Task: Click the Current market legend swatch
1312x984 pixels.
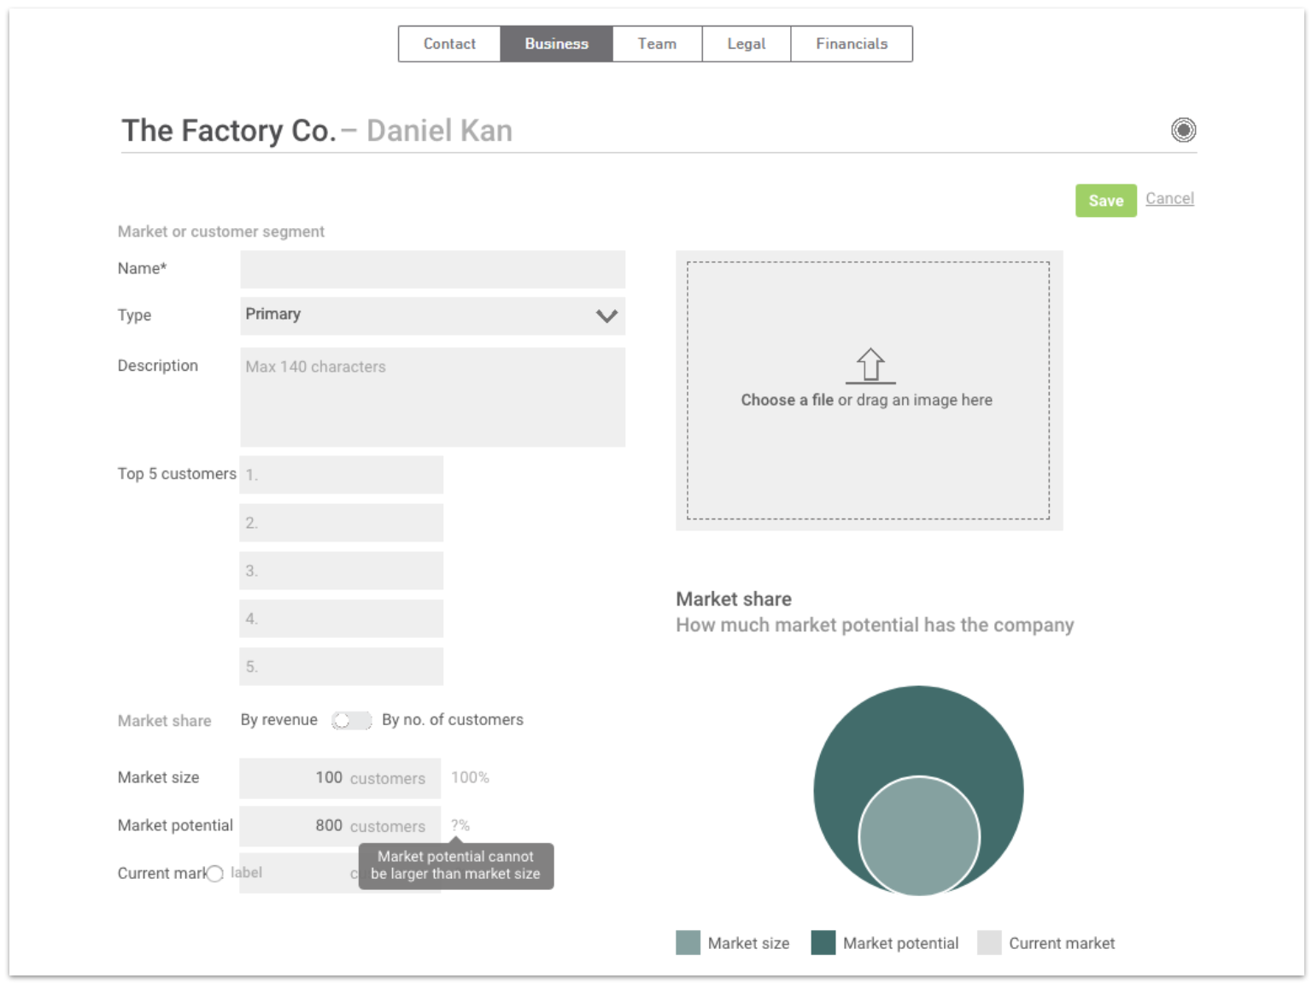Action: 989,942
